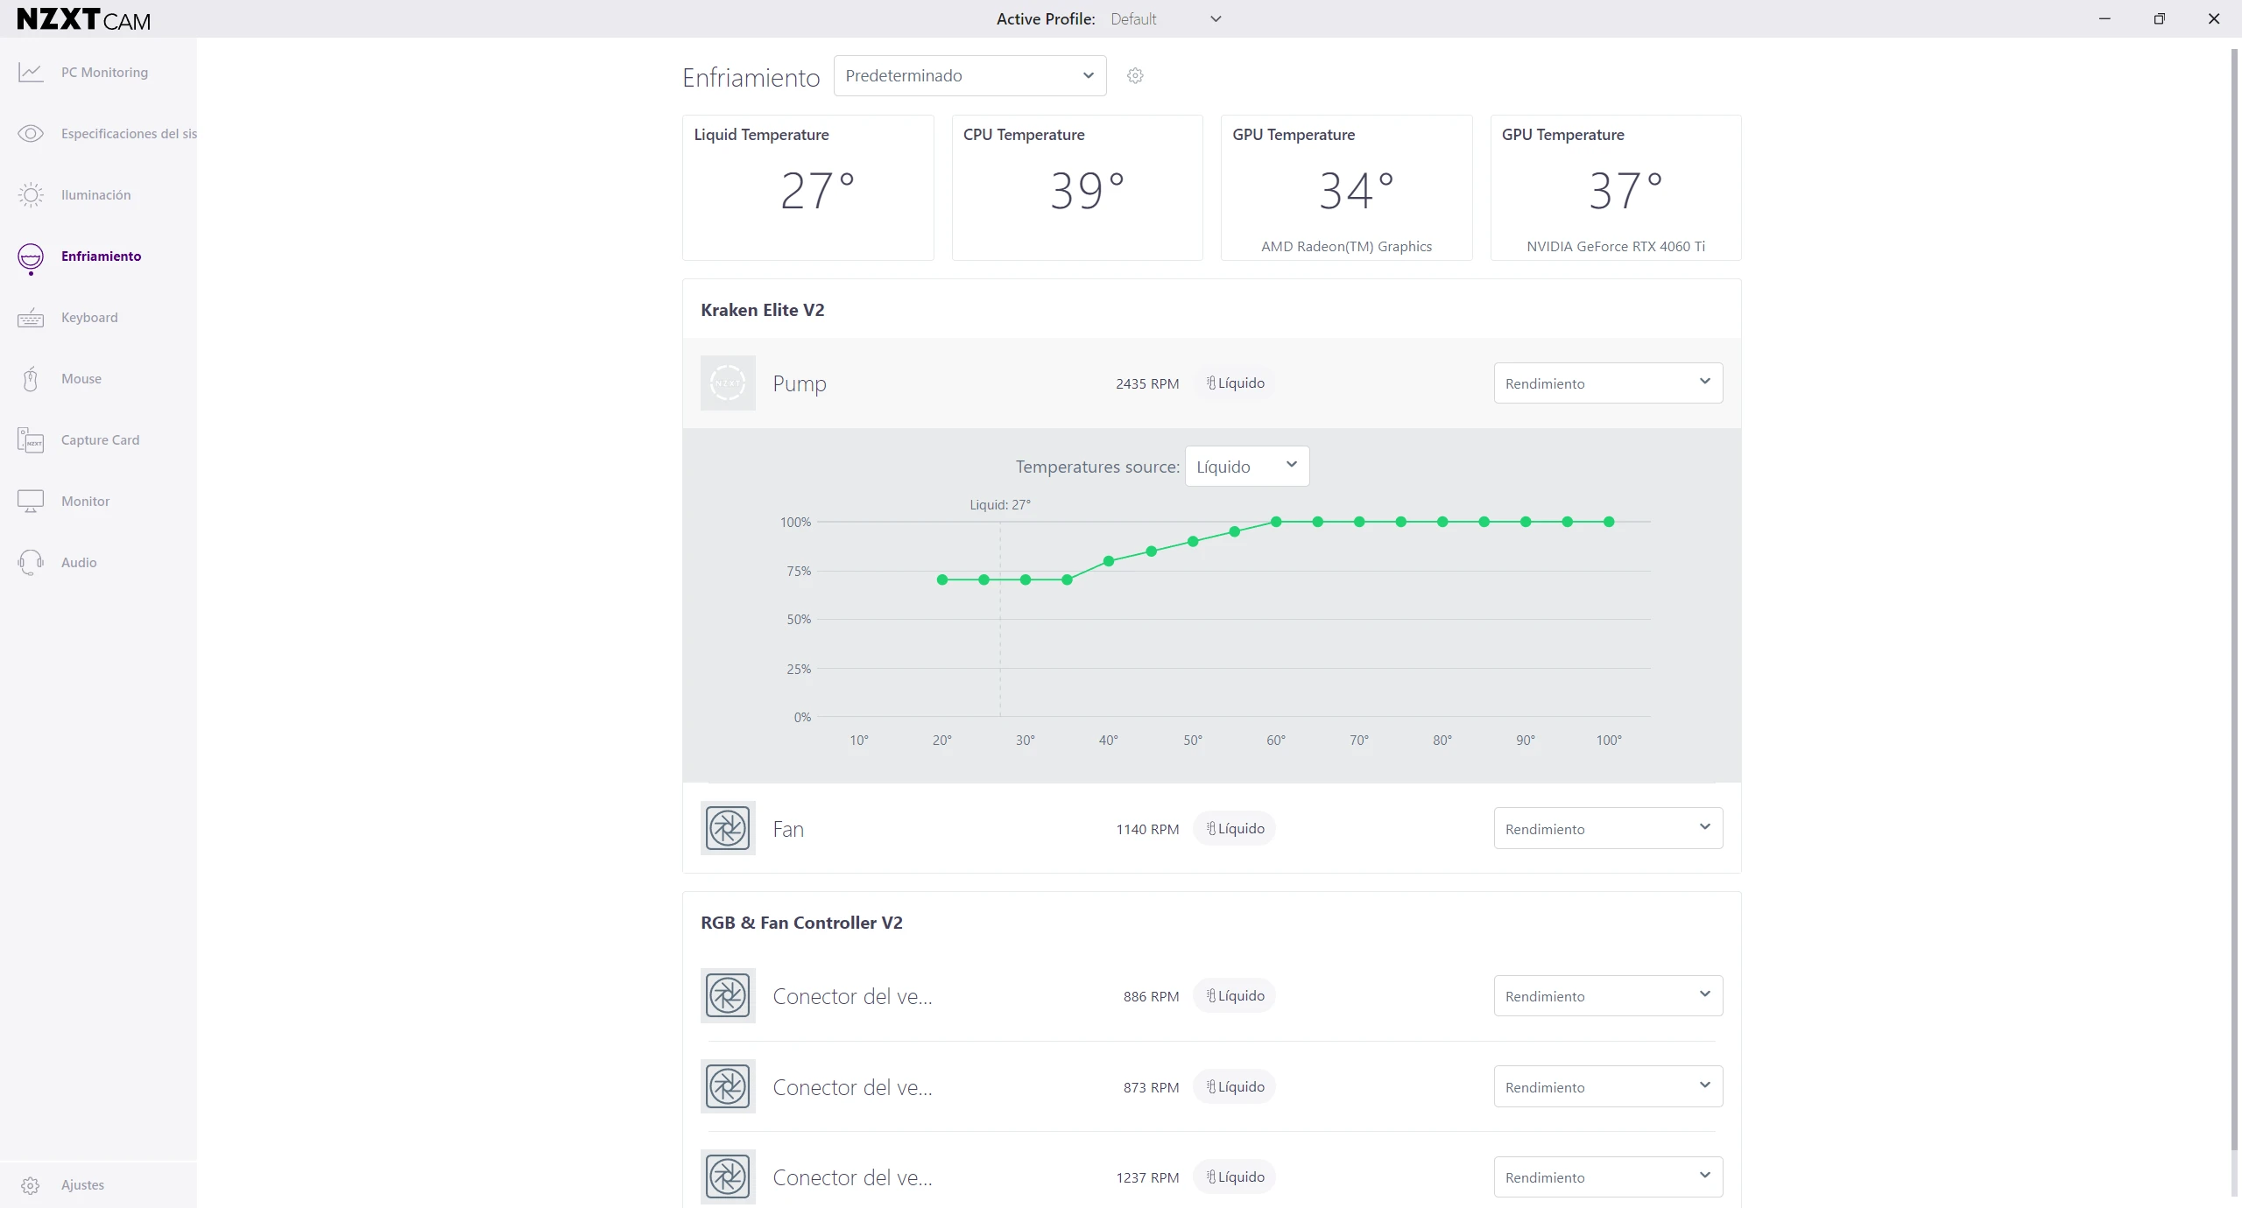Switch to Iluminación section

point(96,195)
